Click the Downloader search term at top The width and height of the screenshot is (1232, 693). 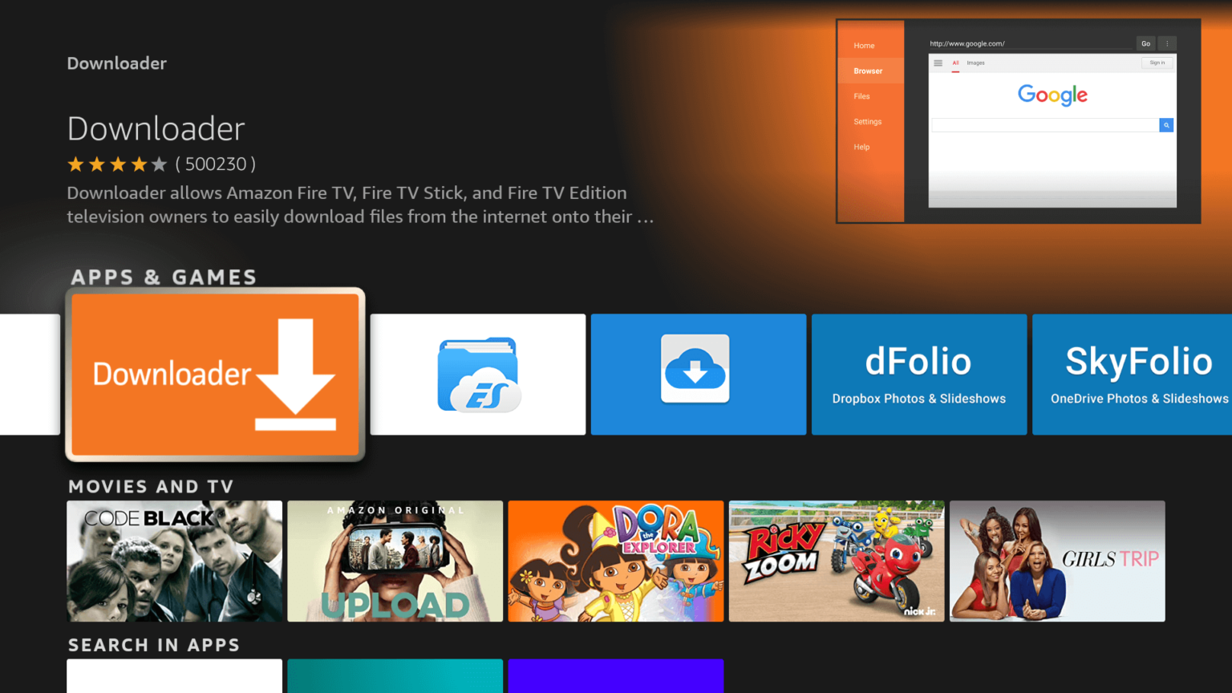(x=117, y=63)
